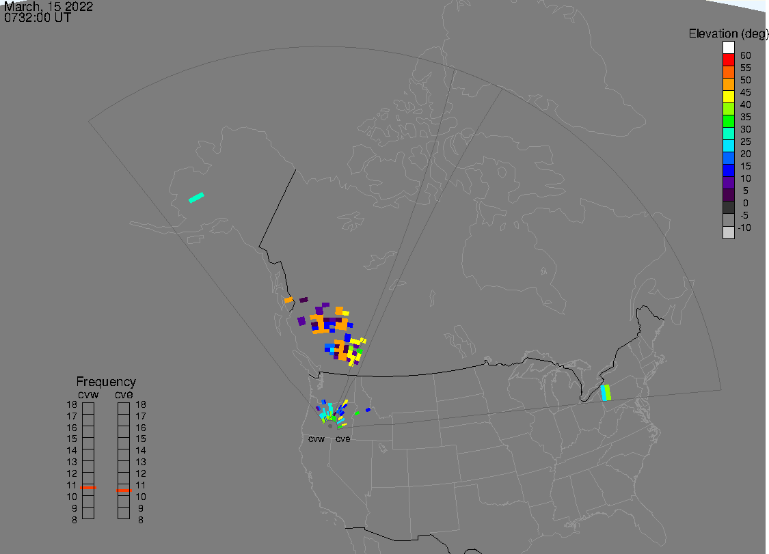Image resolution: width=769 pixels, height=554 pixels.
Task: Select the gray swatch between -5 and -10
Action: 728,220
